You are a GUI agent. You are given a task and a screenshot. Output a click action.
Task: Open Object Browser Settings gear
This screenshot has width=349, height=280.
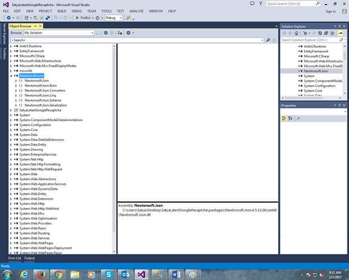pyautogui.click(x=128, y=33)
